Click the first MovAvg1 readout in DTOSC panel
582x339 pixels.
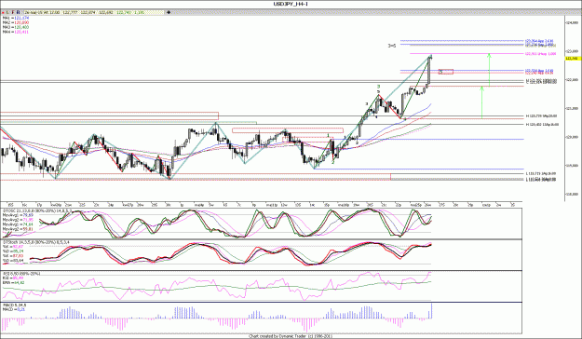point(18,215)
